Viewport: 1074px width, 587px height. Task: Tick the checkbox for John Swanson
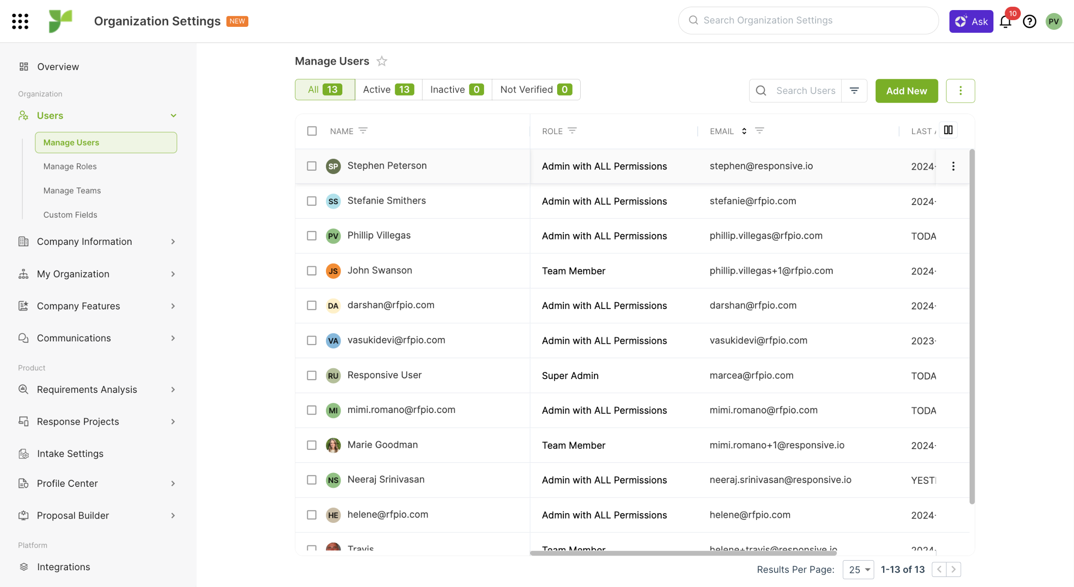pyautogui.click(x=312, y=270)
